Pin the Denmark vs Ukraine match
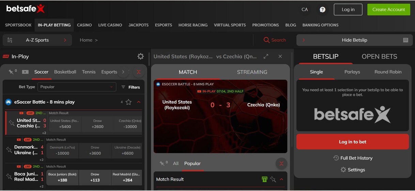This screenshot has width=415, height=191. coord(9,150)
